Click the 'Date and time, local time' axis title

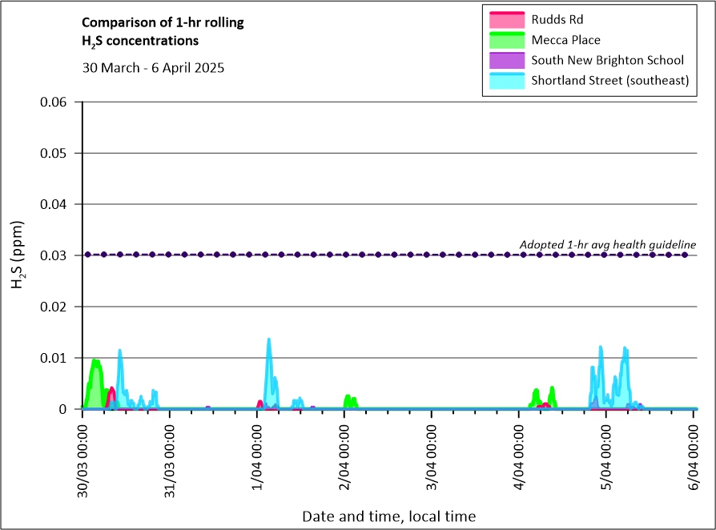click(388, 516)
